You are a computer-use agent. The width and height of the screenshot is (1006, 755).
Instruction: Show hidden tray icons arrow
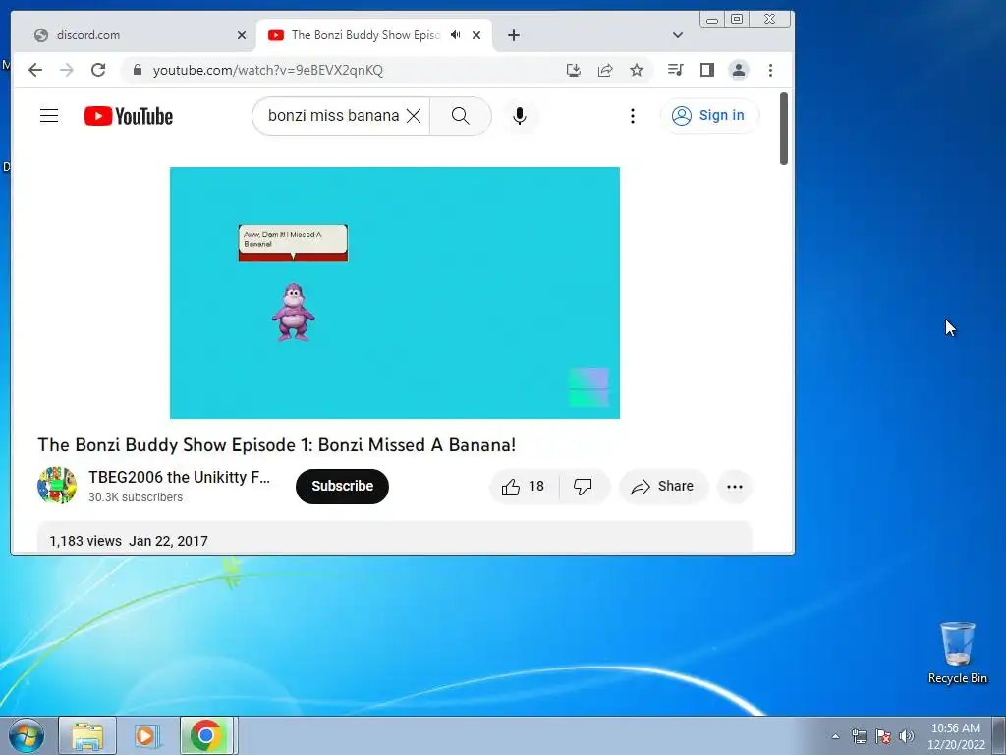click(835, 736)
